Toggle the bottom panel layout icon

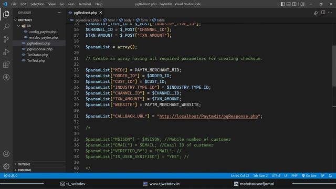[x=288, y=4]
